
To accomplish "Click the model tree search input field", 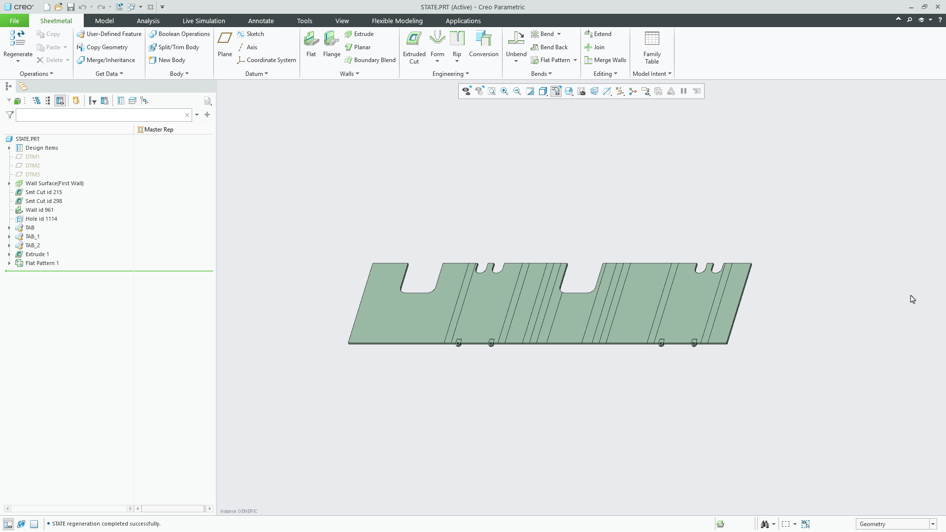I will point(103,115).
